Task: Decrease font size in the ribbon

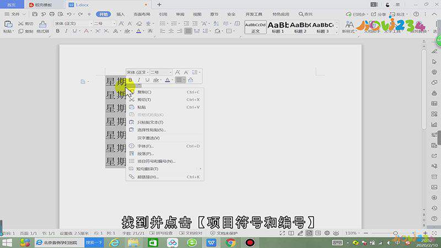Action: pos(130,24)
